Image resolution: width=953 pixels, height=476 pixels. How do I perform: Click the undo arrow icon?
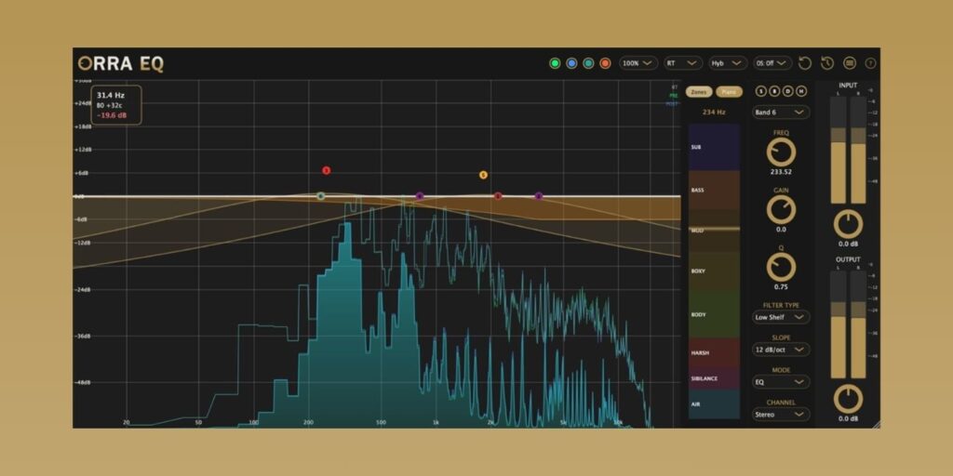(x=805, y=63)
